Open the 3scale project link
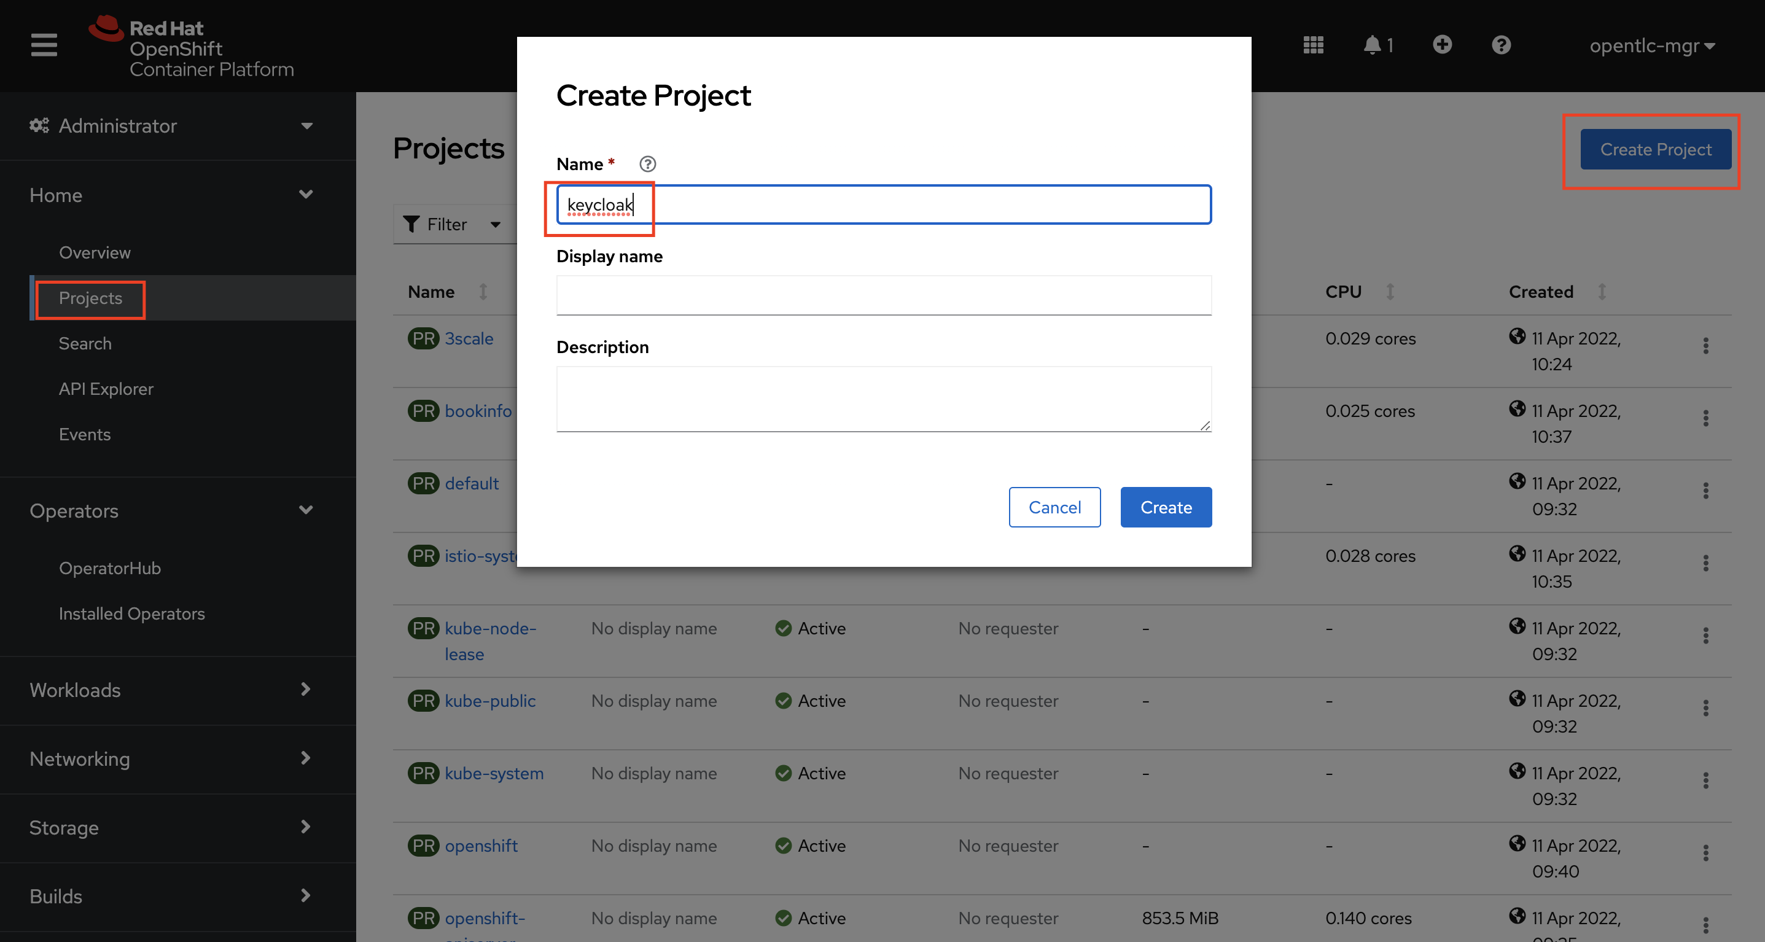This screenshot has height=942, width=1765. (x=469, y=338)
